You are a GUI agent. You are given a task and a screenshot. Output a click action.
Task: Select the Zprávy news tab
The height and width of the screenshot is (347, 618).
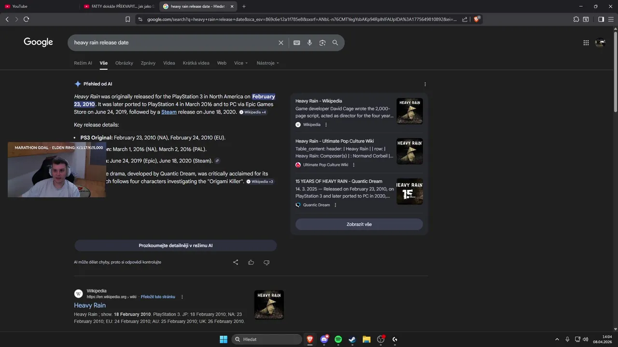point(148,63)
